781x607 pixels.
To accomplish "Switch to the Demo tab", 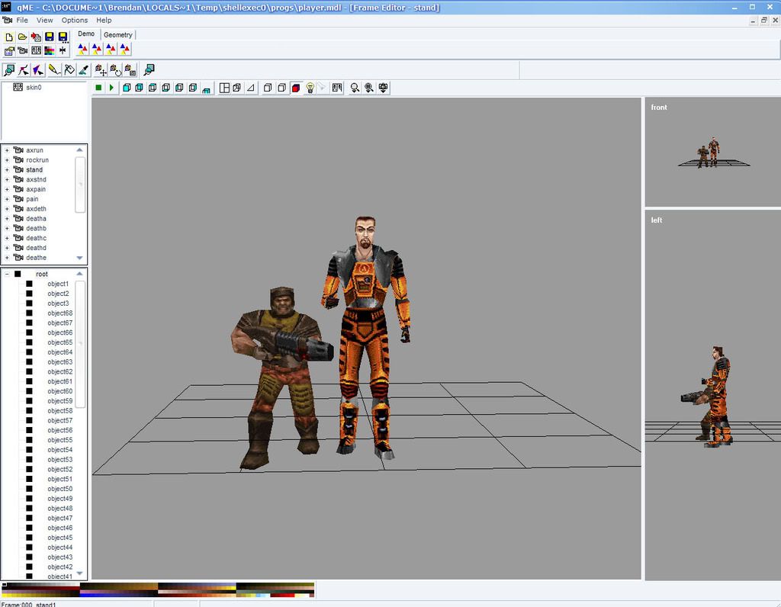I will [86, 34].
